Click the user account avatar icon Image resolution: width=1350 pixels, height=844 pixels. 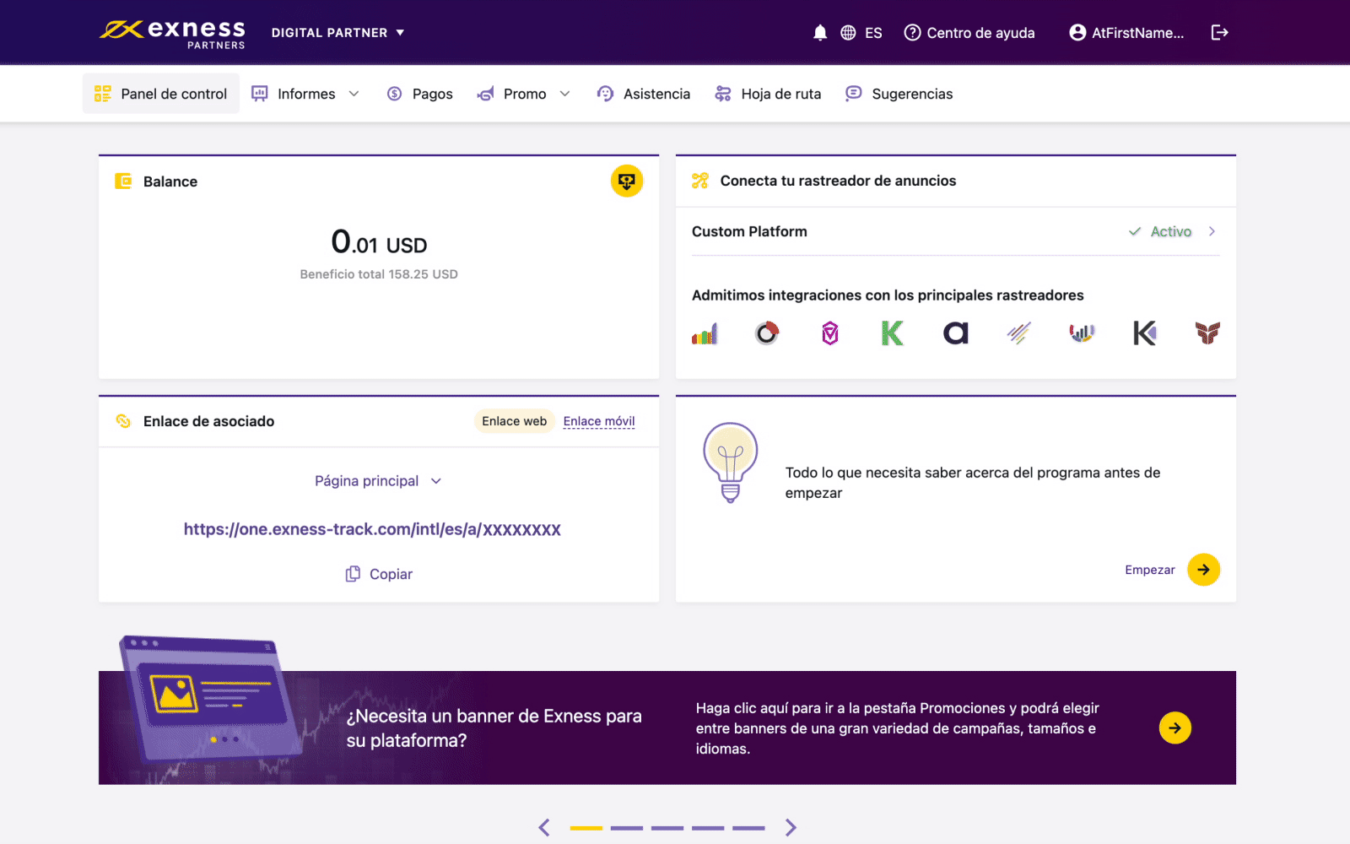1077,33
